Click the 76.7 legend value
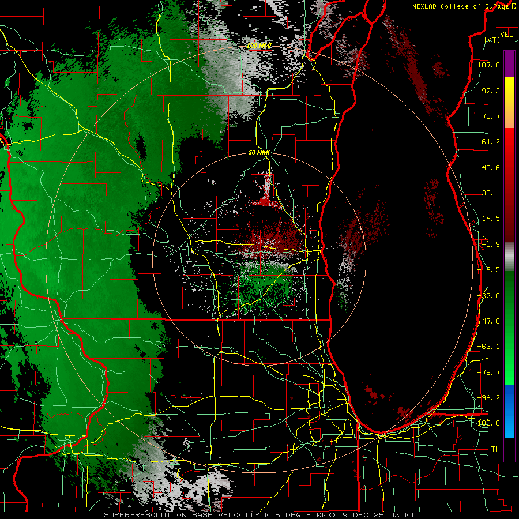This screenshot has height=519, width=519. 491,116
